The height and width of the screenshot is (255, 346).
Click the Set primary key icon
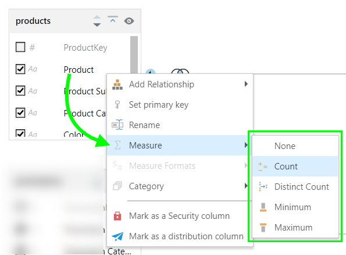(117, 105)
